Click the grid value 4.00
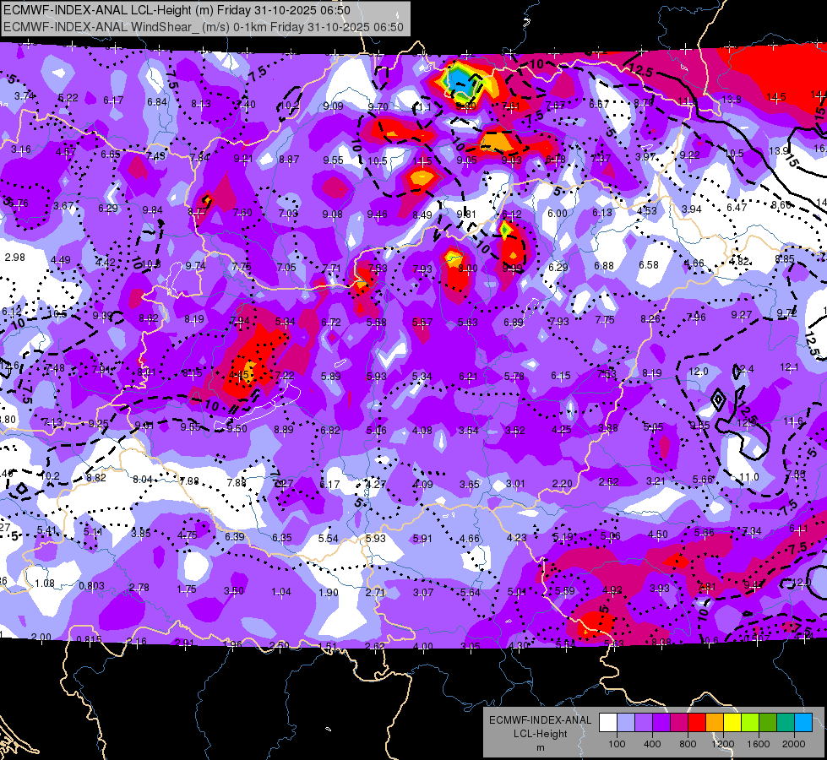This screenshot has height=760, width=827. [422, 646]
